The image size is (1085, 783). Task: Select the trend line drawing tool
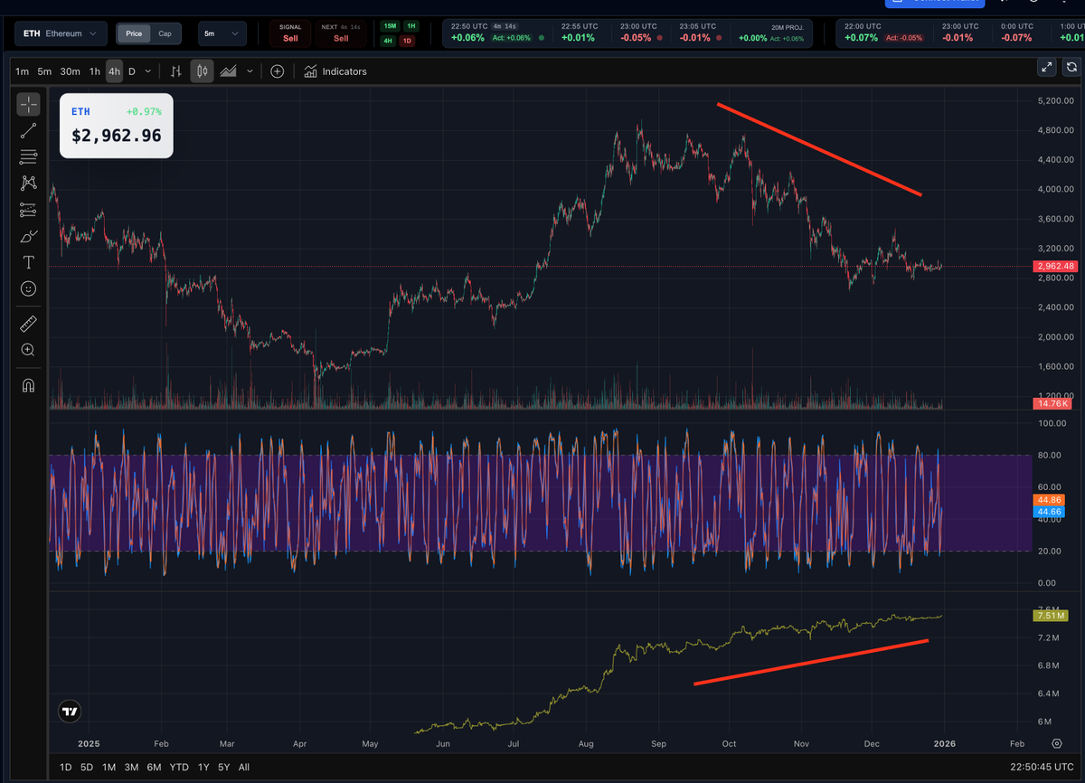pos(28,130)
